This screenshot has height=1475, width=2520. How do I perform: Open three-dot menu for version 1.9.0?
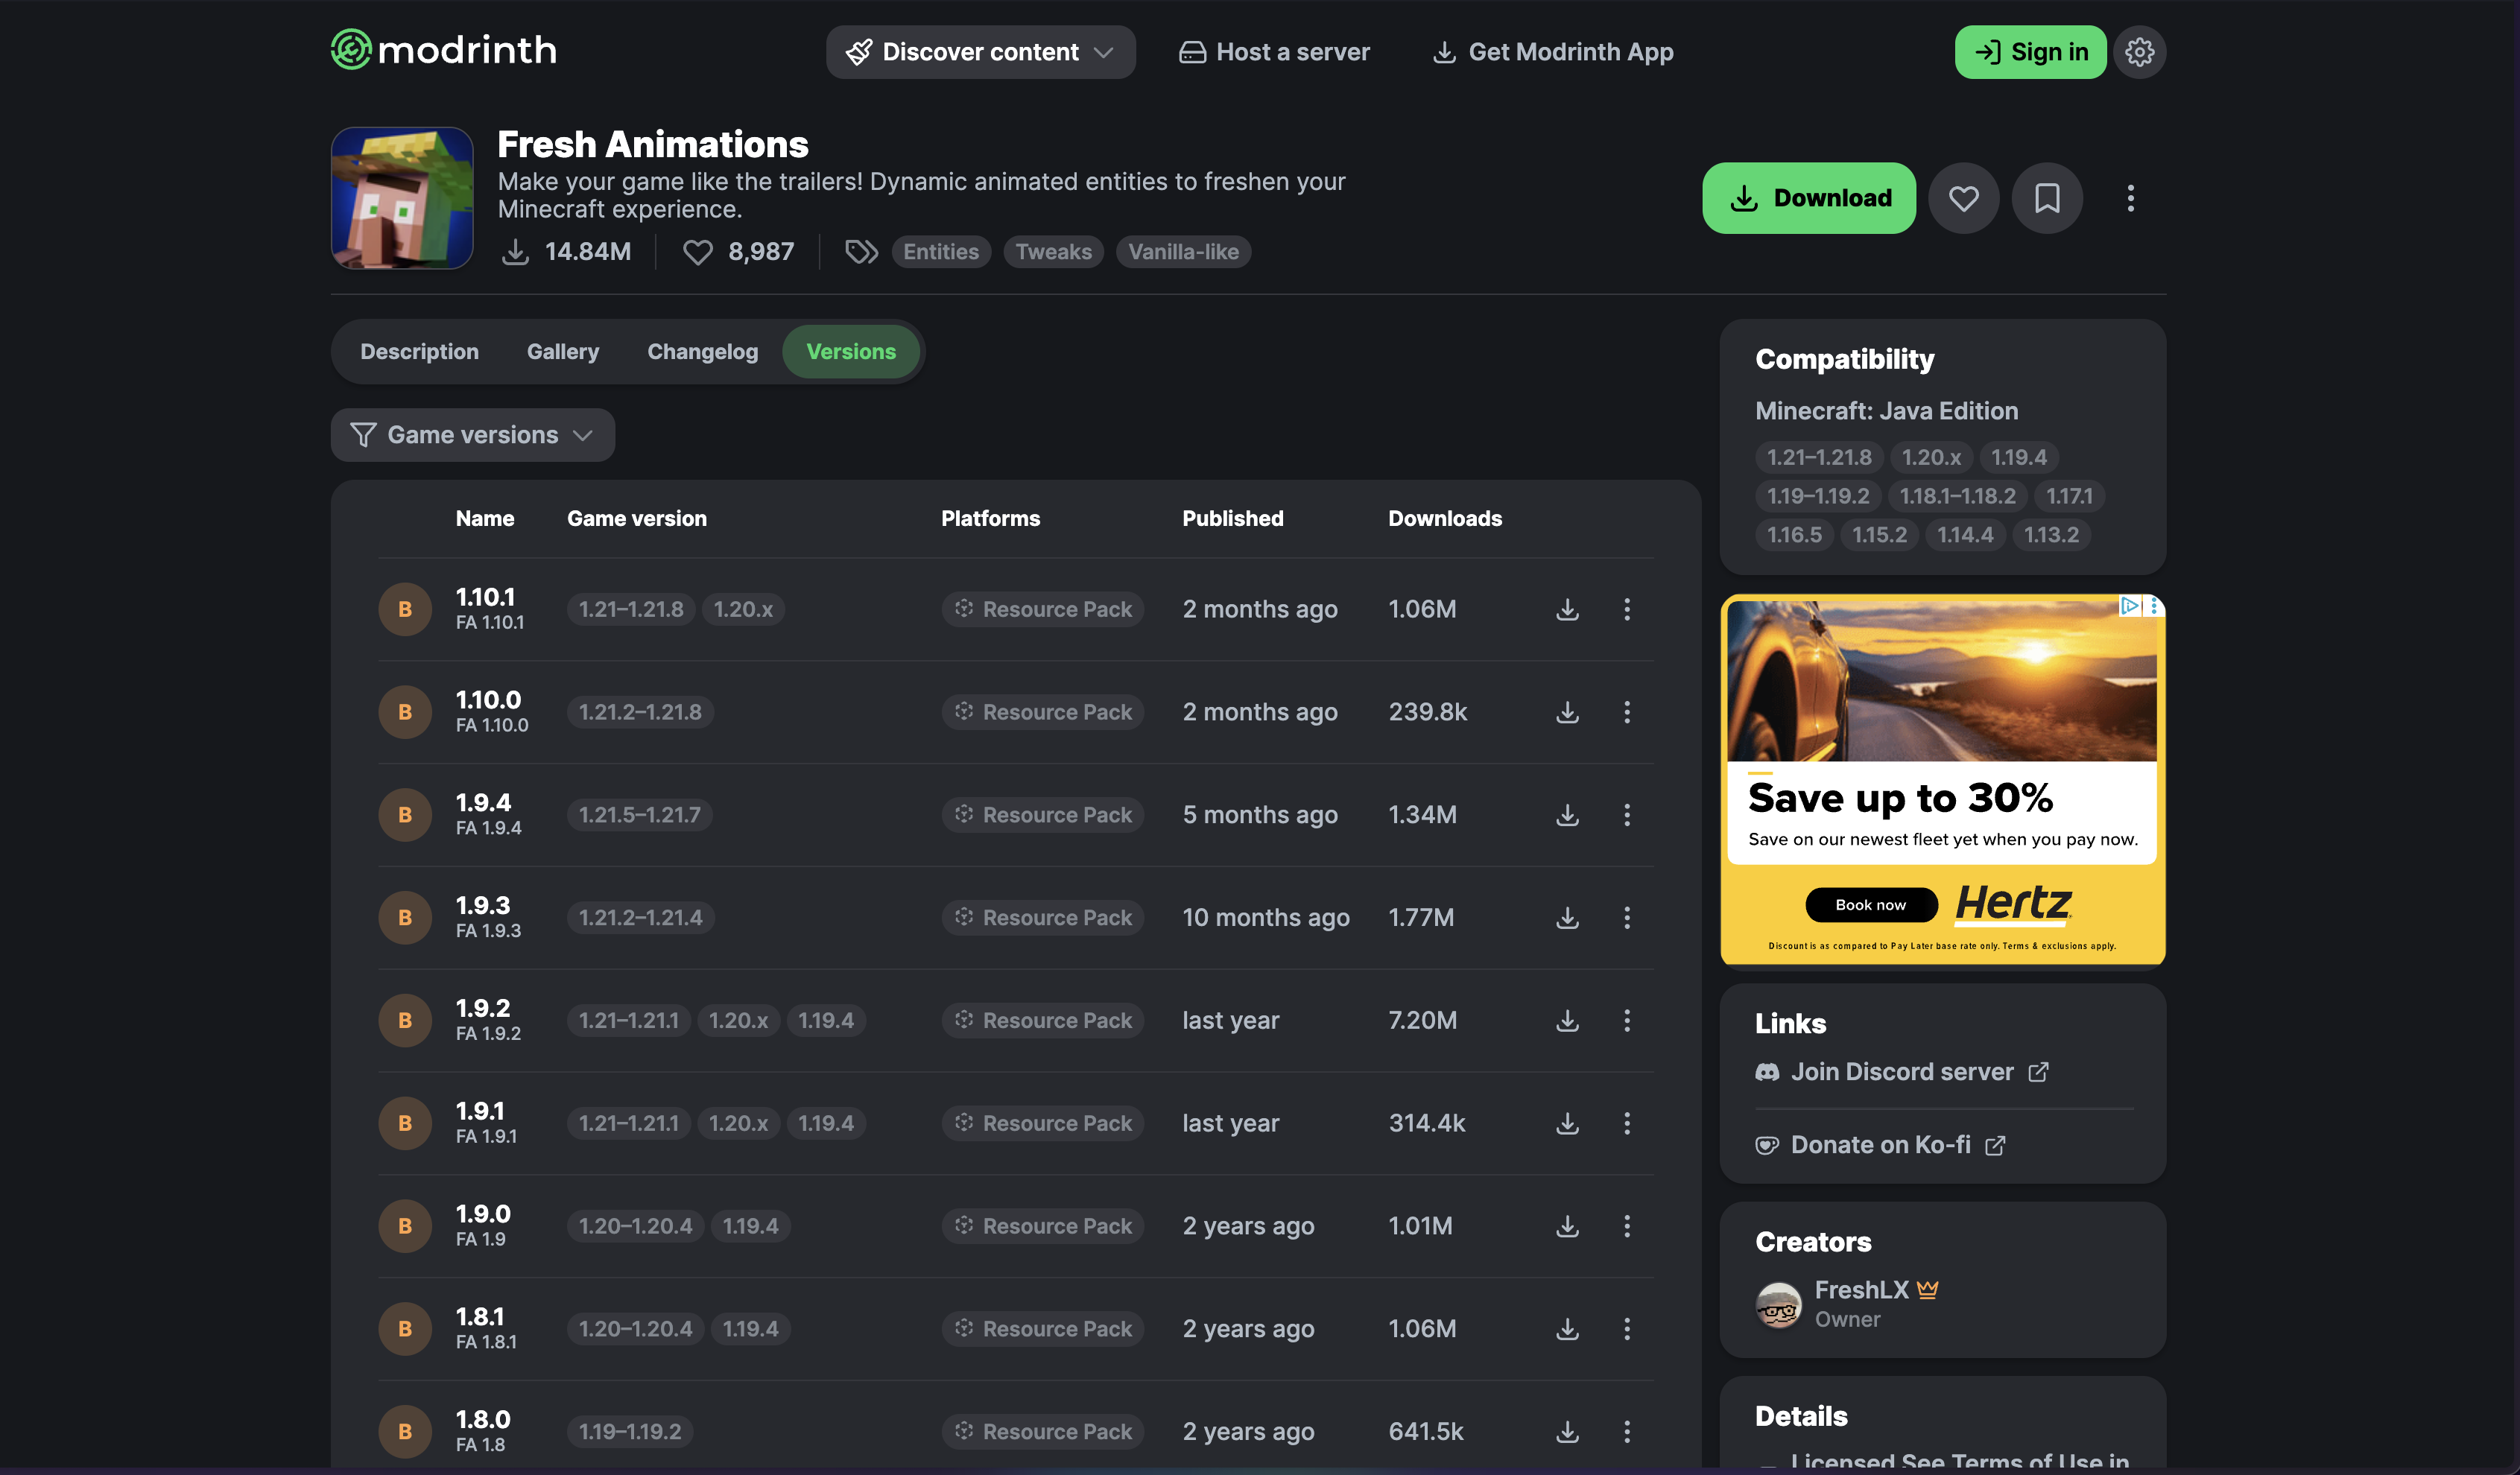point(1627,1226)
